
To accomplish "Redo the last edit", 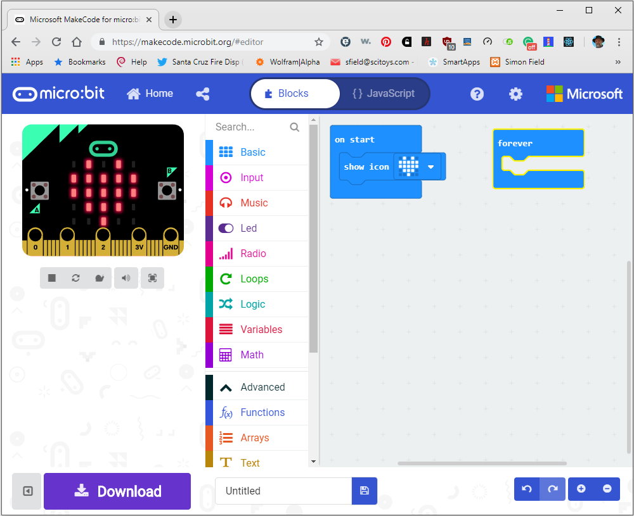I will [552, 489].
